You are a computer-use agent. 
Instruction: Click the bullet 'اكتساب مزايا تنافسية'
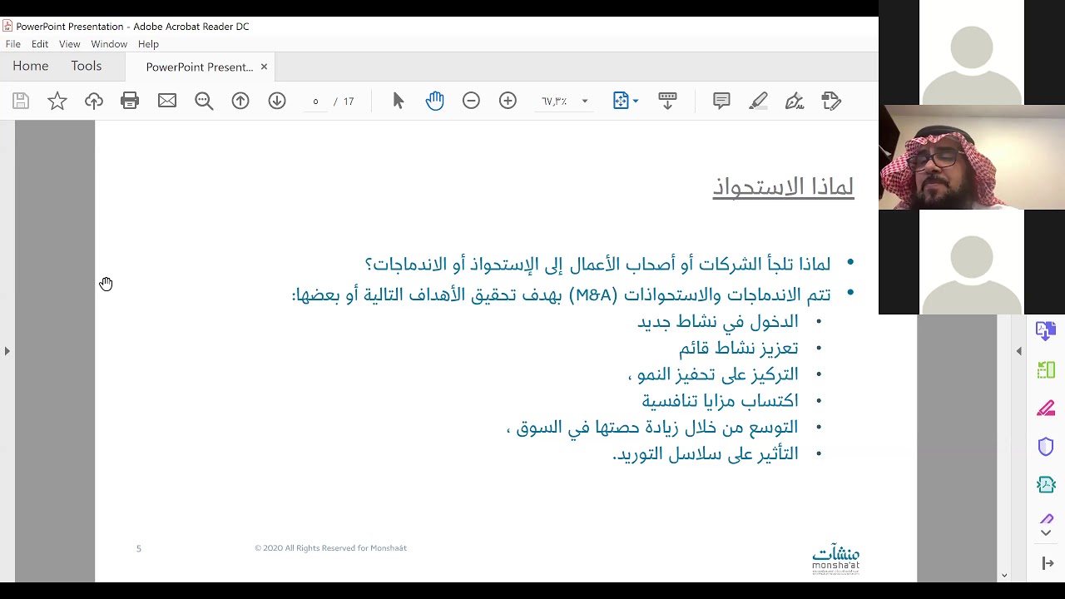720,400
